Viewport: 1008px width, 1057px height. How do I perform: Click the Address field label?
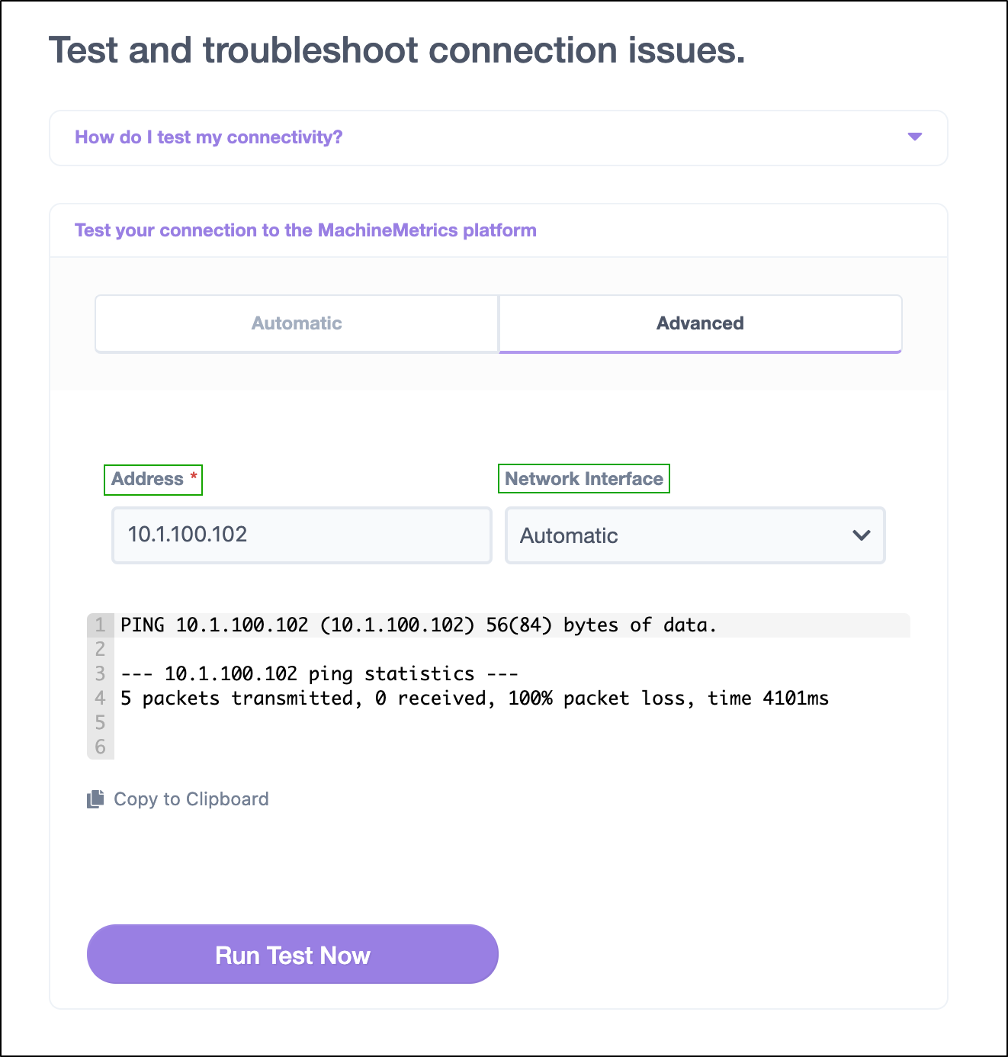coord(147,479)
